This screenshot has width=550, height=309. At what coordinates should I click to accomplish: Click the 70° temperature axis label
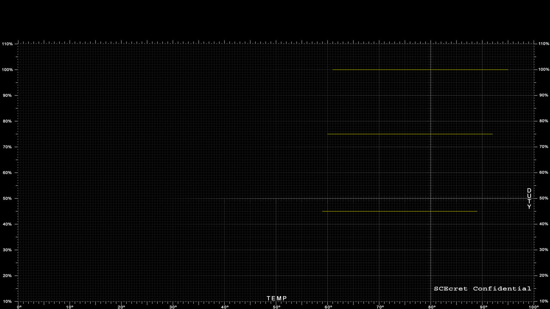coord(380,307)
